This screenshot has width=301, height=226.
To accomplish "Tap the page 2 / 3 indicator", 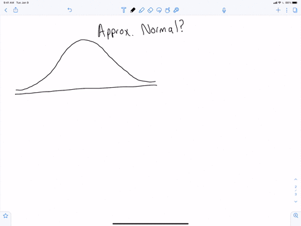I will [x=295, y=190].
